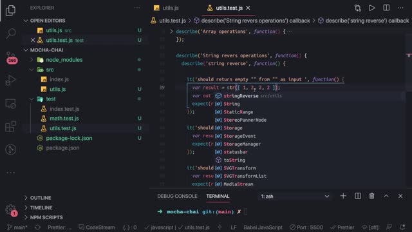Click the terminal prompt input area
This screenshot has width=412, height=232.
[245, 211]
